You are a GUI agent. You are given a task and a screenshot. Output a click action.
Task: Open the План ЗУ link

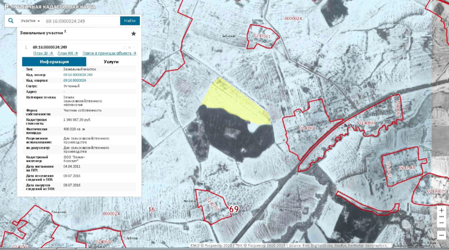(x=43, y=53)
